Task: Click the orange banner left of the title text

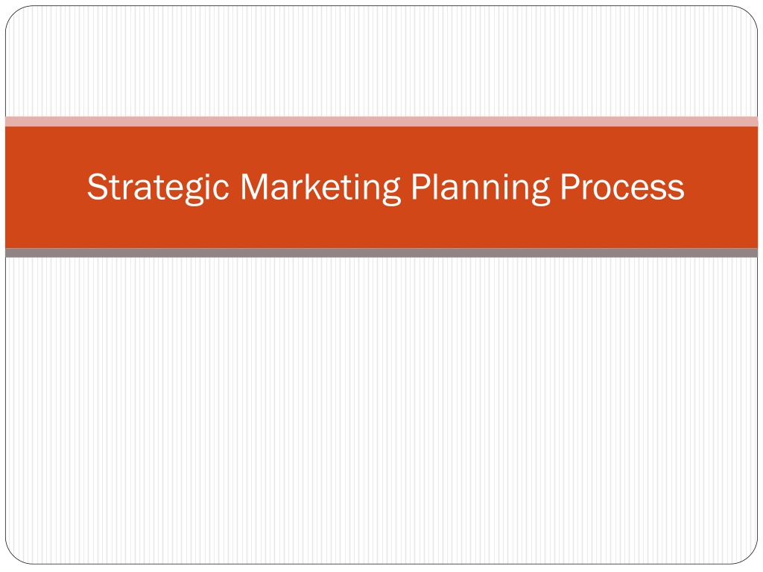Action: click(x=46, y=187)
